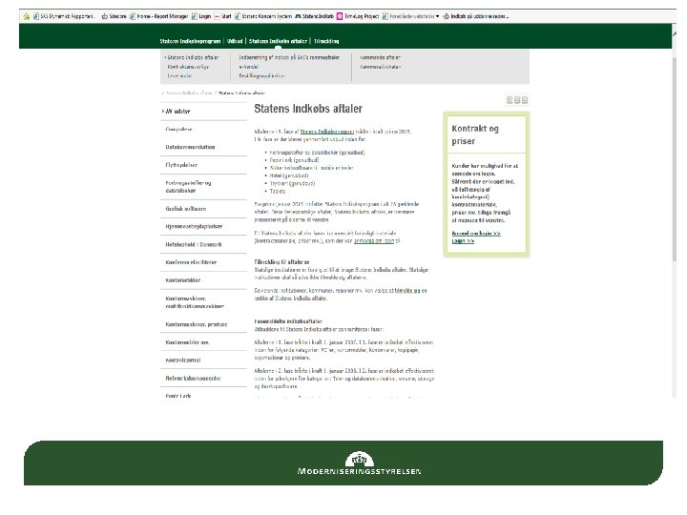
Task: Click first page tool icon above Kontrakt box
Action: pos(510,100)
